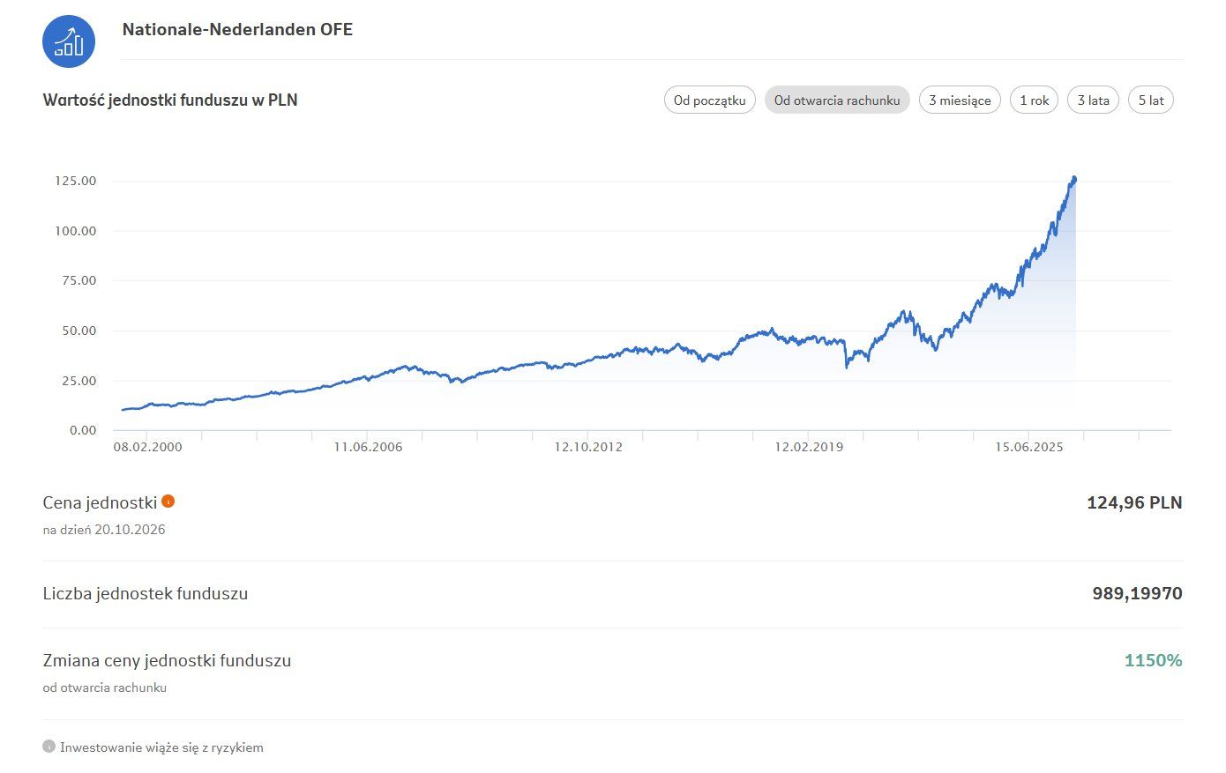Image resolution: width=1226 pixels, height=773 pixels.
Task: Click the grey info icon beside risk notice
Action: click(x=49, y=747)
